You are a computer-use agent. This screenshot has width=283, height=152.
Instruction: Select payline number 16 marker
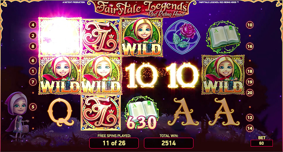[x=250, y=46]
